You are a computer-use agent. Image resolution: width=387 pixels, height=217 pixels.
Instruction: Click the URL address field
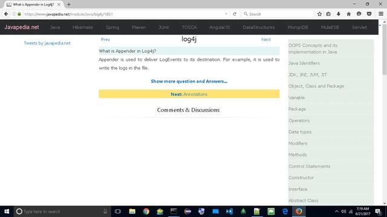tap(123, 14)
